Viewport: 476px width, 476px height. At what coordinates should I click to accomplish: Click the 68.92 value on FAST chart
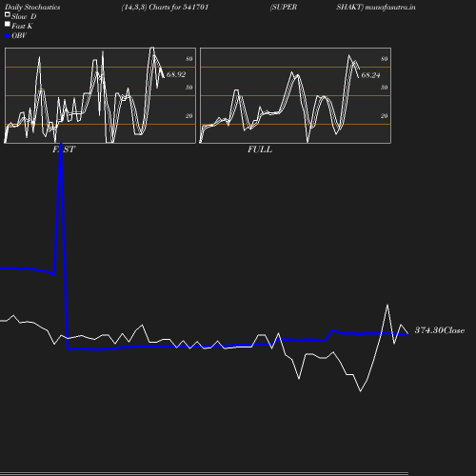tap(176, 74)
